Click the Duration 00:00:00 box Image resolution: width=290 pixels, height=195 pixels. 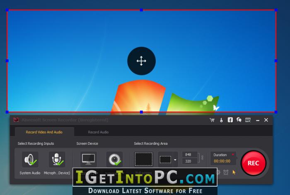pos(223,158)
